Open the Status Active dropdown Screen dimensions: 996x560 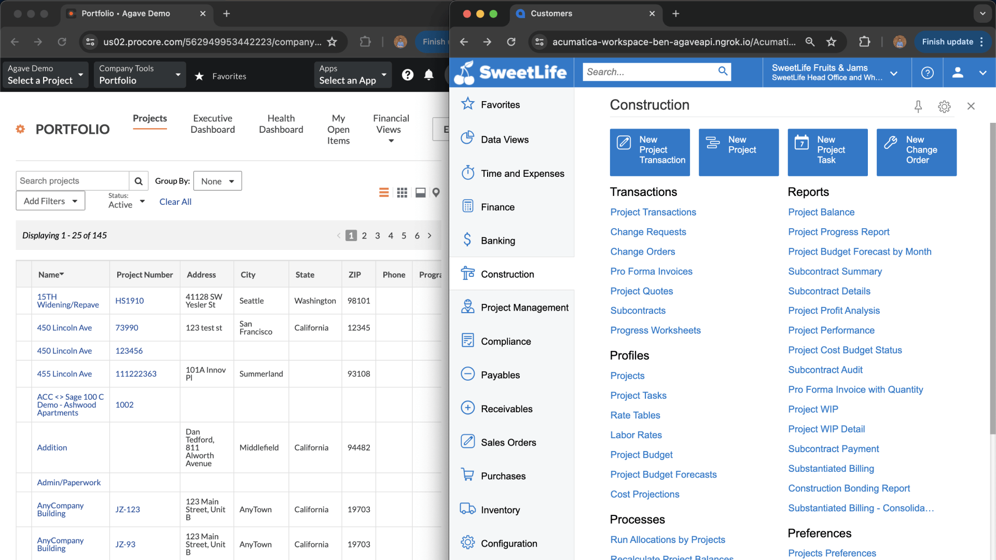[127, 201]
